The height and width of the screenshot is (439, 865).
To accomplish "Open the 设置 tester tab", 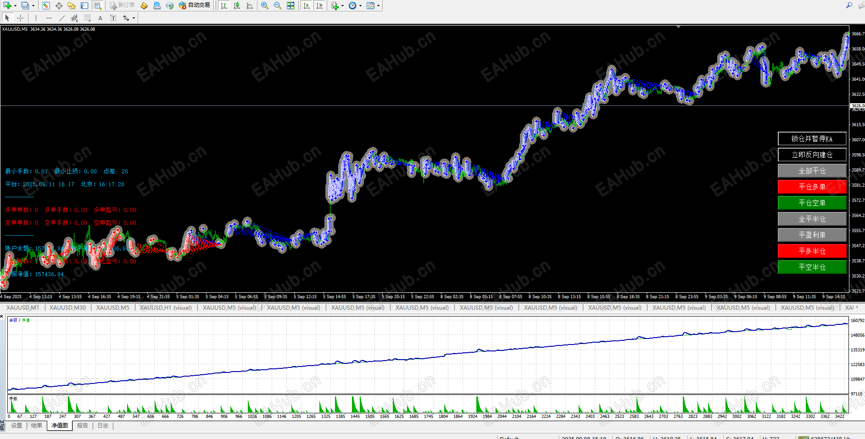I will pos(17,426).
